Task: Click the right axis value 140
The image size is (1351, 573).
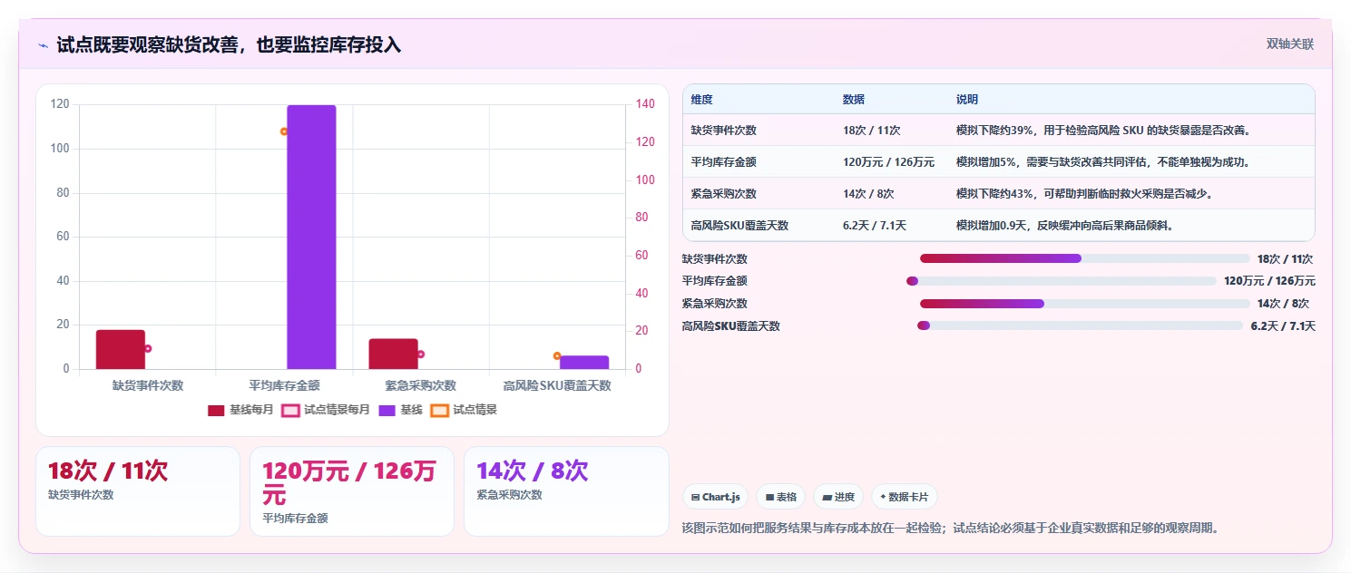Action: (x=643, y=104)
